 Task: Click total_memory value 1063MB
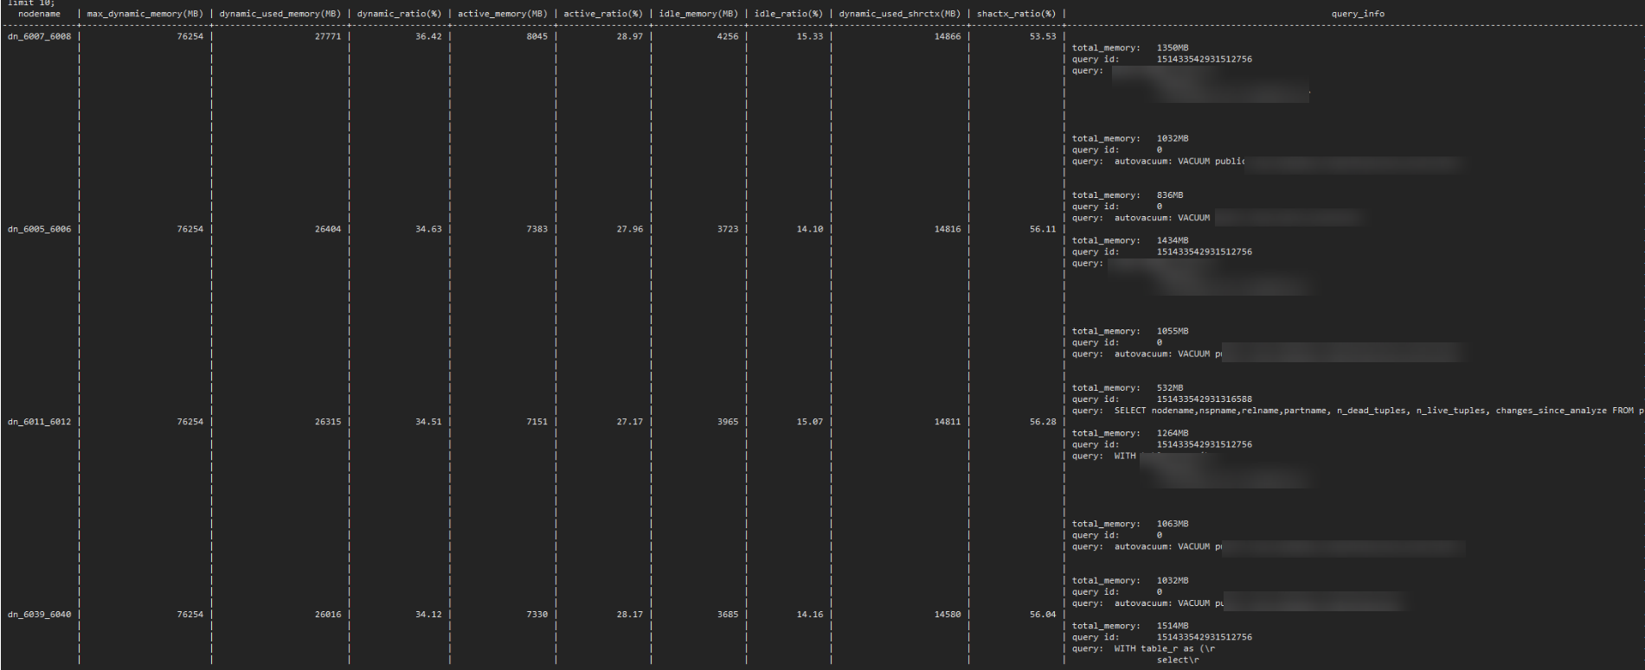[1173, 525]
